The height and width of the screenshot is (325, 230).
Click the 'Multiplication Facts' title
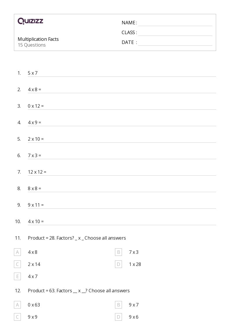(38, 39)
